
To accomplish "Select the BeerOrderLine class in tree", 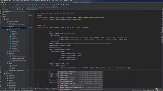I will coord(16,45).
